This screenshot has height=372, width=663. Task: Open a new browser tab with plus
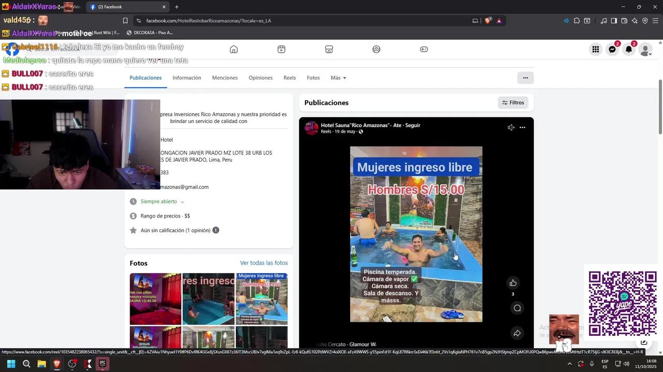[x=177, y=7]
